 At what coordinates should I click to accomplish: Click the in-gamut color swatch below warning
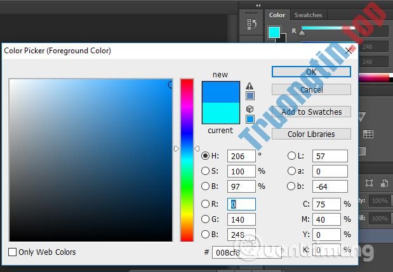click(250, 96)
